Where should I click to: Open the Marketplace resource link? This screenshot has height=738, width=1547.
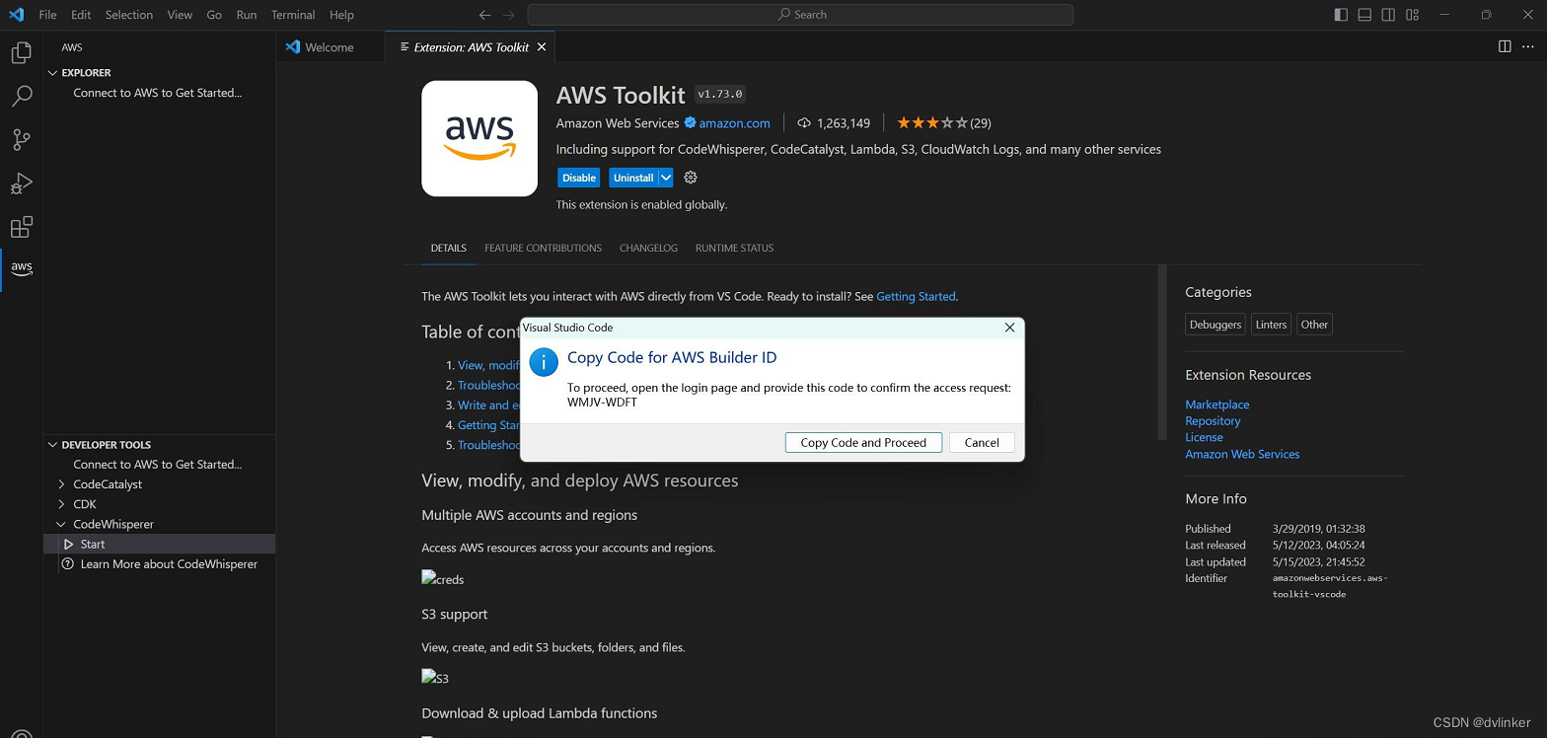[x=1217, y=405]
